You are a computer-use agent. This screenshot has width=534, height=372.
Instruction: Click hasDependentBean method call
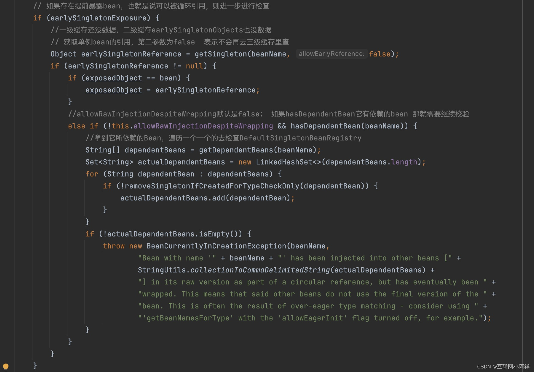[x=325, y=126]
